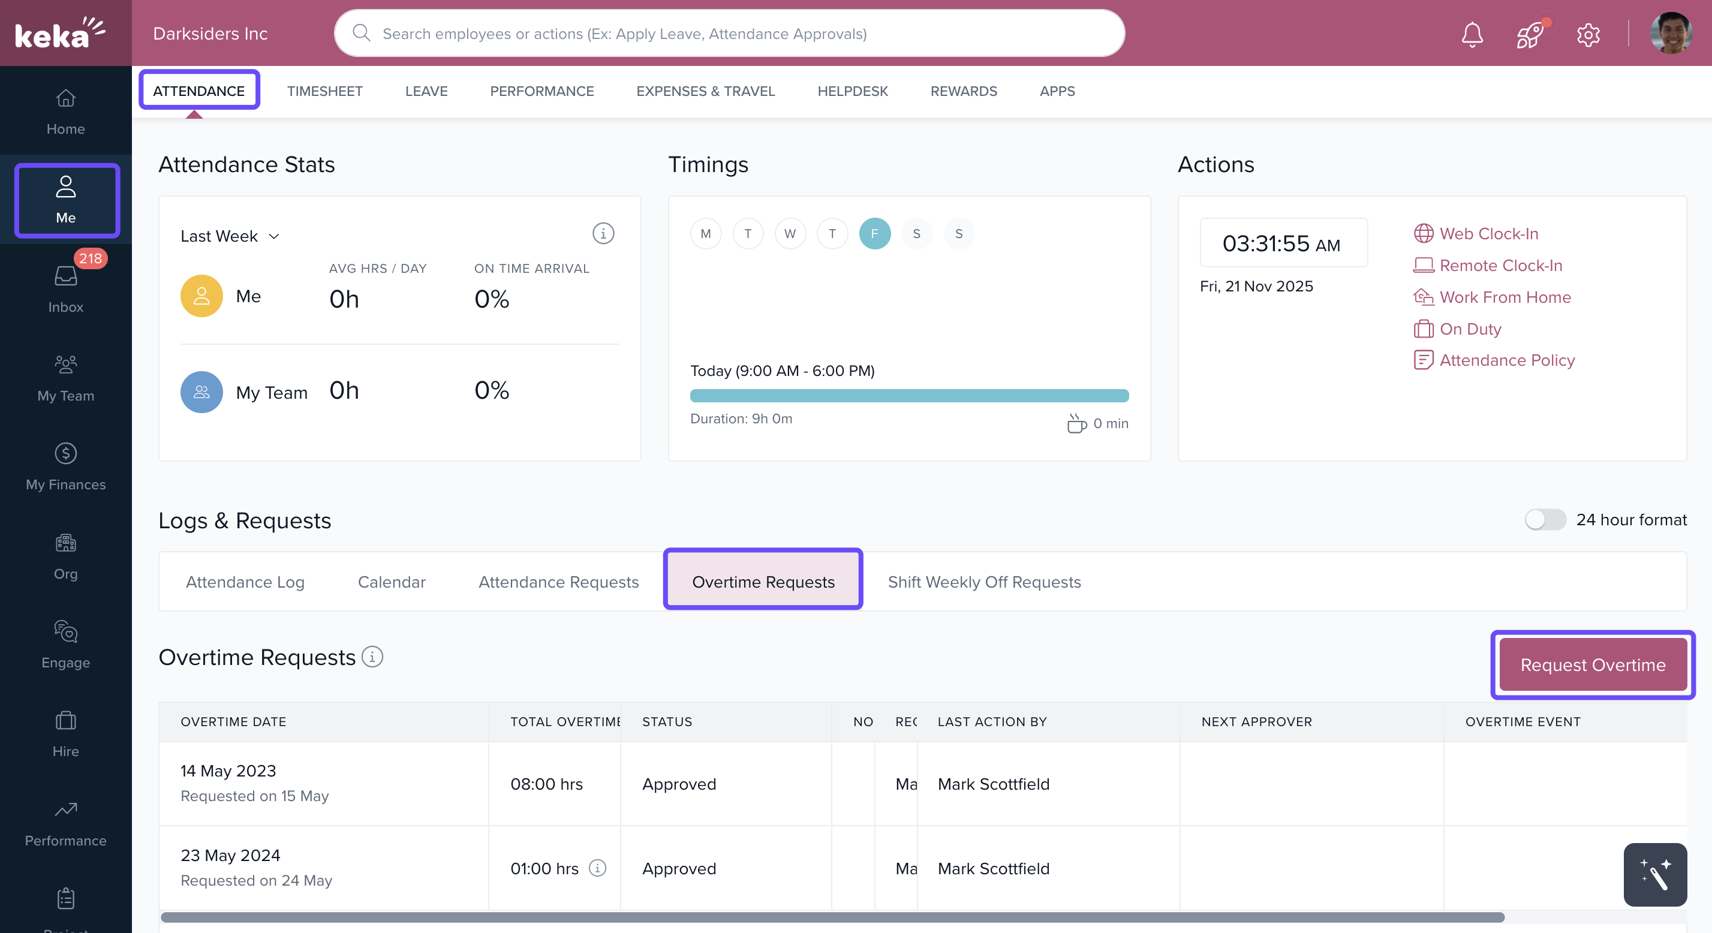
Task: Select Friday in the Timings week
Action: [874, 233]
